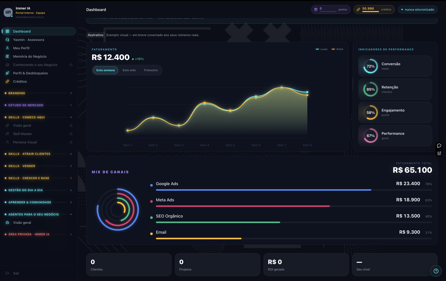Click the Retenção 85% indicator card
The image size is (446, 281).
pyautogui.click(x=395, y=89)
